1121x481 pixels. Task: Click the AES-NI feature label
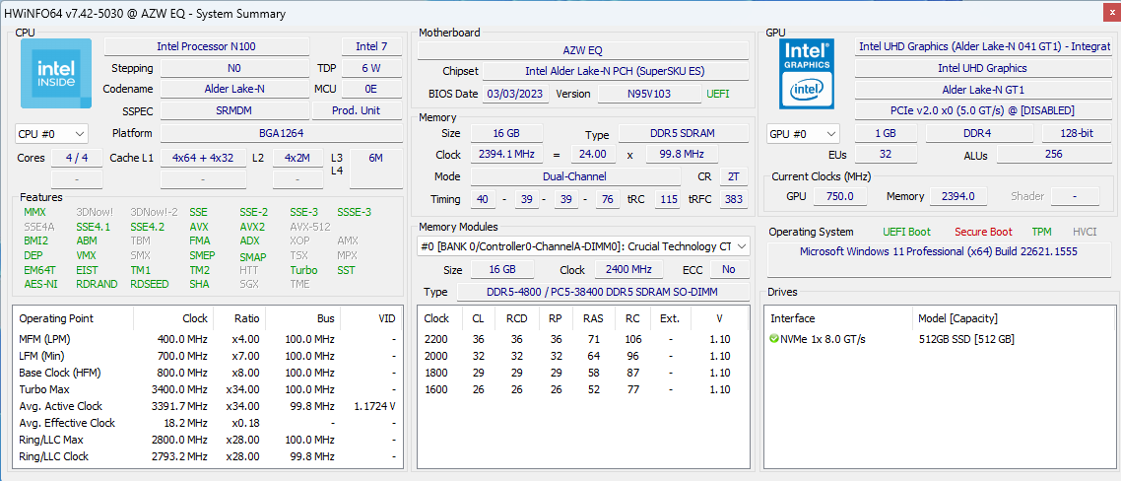(x=38, y=284)
